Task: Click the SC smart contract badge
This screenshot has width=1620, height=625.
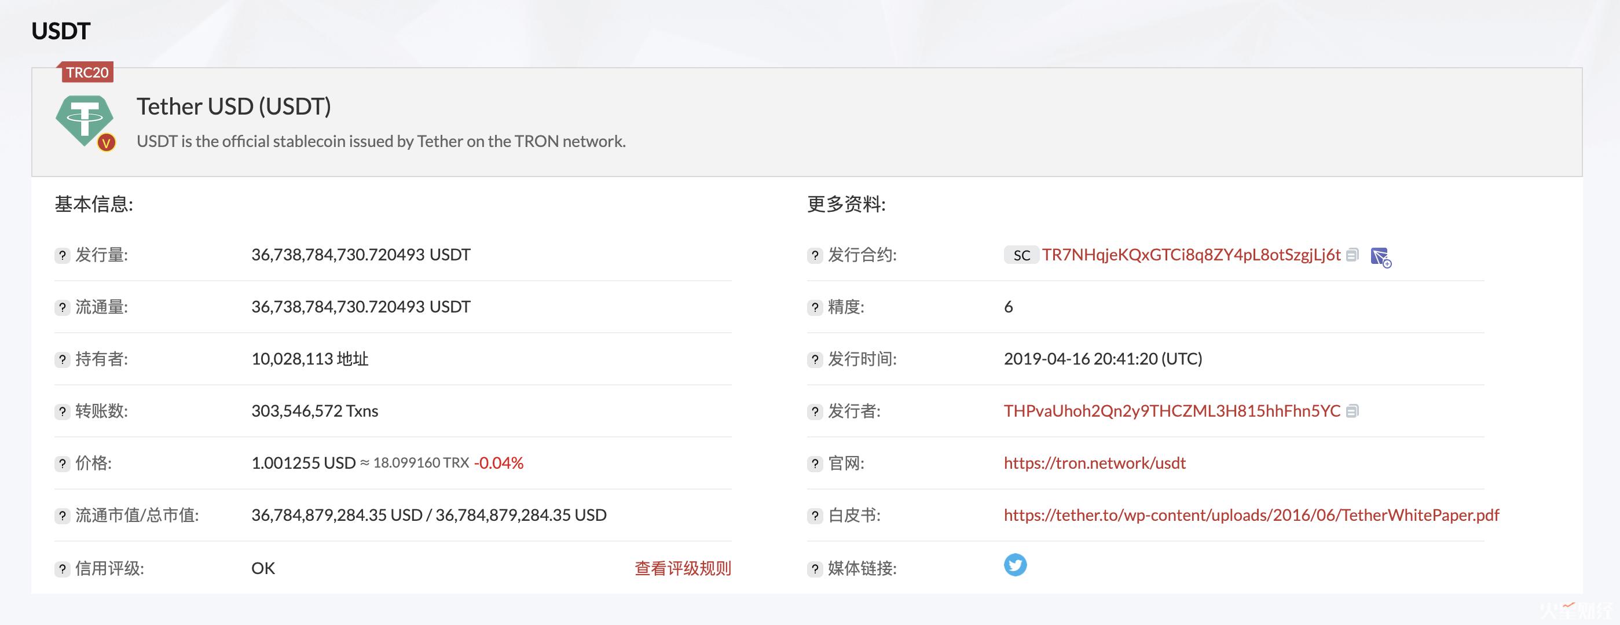Action: coord(1022,255)
